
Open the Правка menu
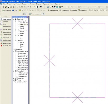pos(9,4)
